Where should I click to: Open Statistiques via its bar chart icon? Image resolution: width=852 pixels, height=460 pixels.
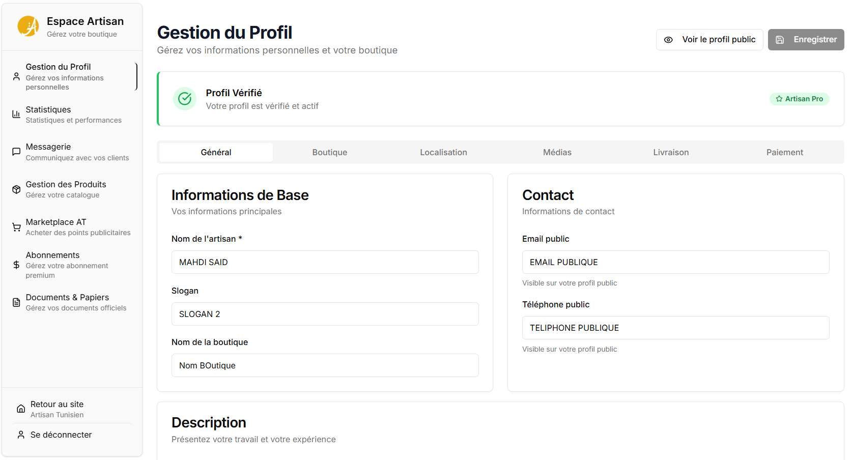click(16, 114)
